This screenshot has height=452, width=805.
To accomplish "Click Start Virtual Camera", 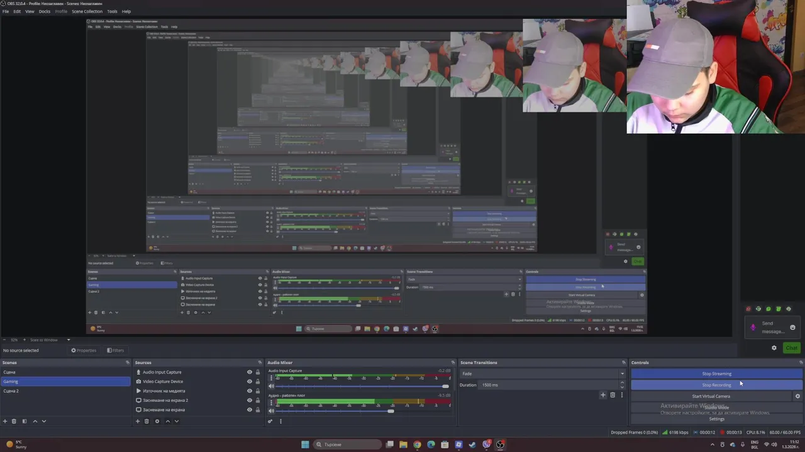I will (x=711, y=396).
